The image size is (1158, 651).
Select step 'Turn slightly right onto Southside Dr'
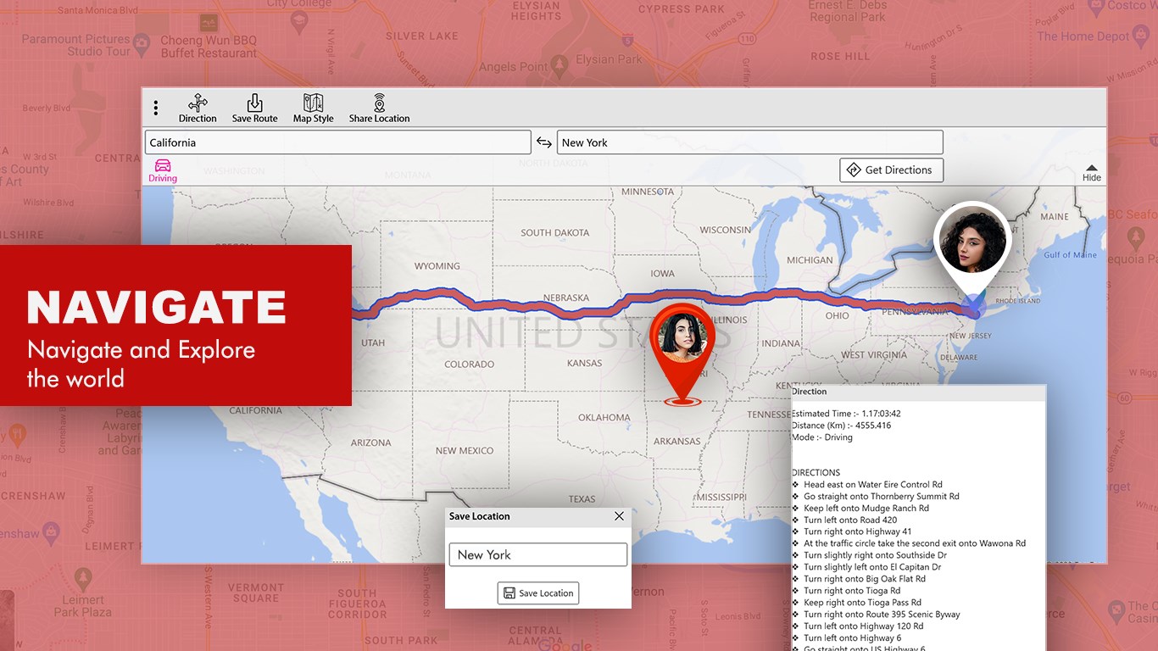pyautogui.click(x=875, y=556)
